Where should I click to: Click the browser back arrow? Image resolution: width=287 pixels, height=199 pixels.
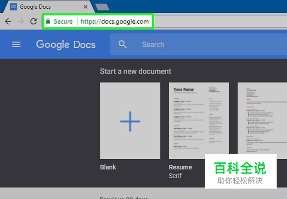point(8,22)
